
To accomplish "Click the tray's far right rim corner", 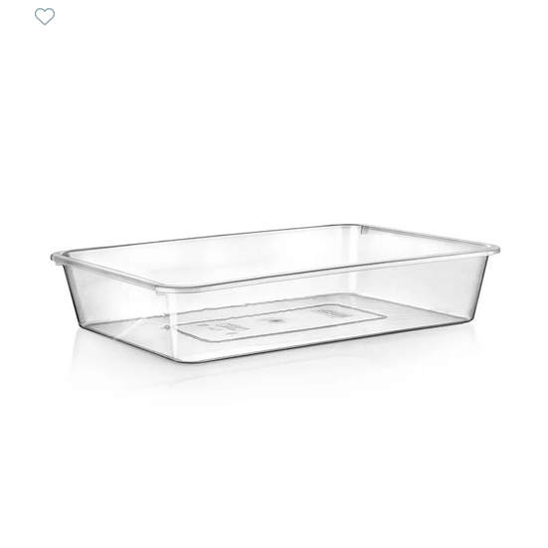I will (493, 249).
